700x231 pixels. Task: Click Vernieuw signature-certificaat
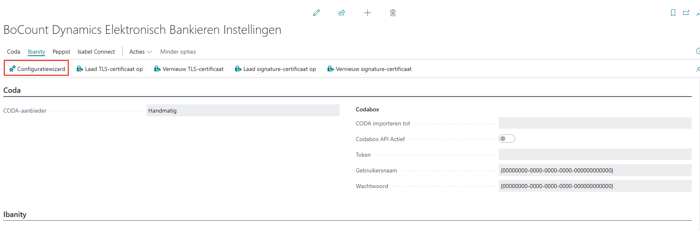pos(369,69)
